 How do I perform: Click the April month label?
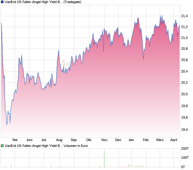click(174, 140)
